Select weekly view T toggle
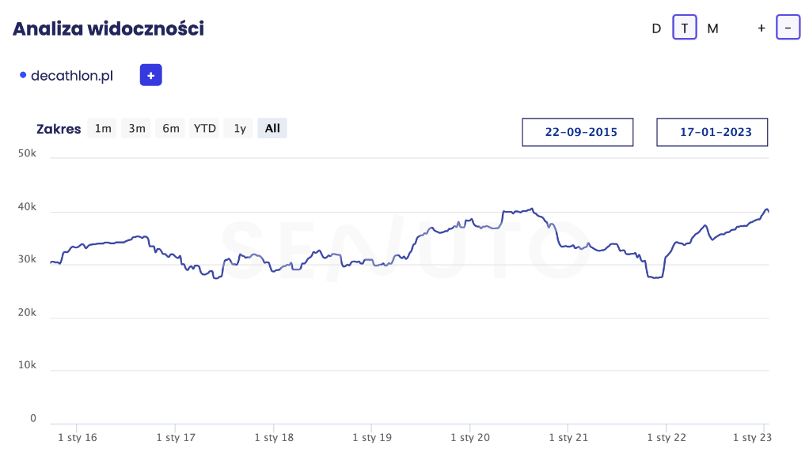This screenshot has width=809, height=460. coord(685,28)
